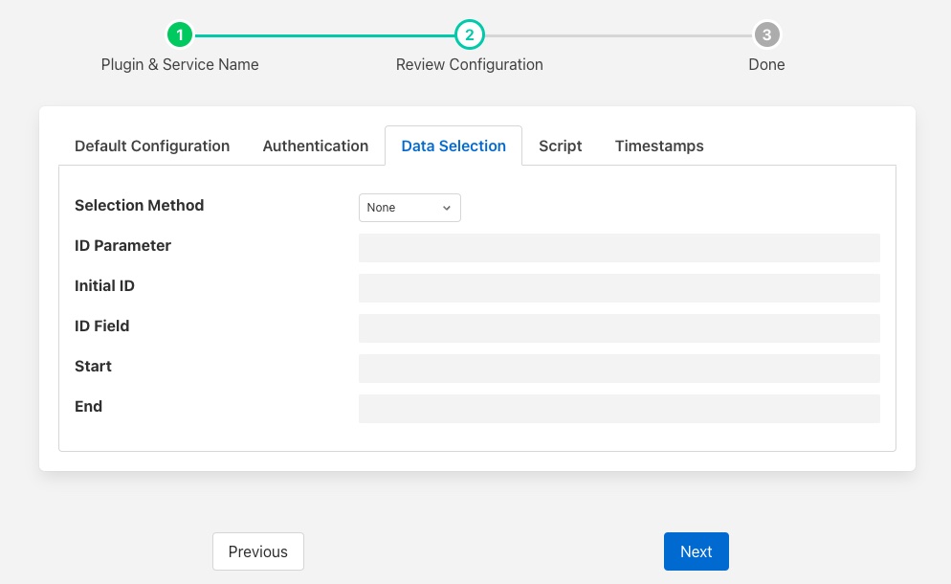Image resolution: width=951 pixels, height=584 pixels.
Task: Click the gray step 3 circle
Action: click(766, 35)
